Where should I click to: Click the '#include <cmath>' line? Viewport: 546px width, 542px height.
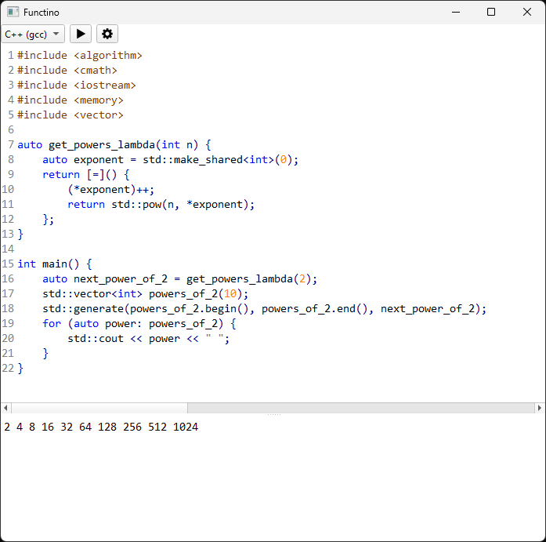click(x=67, y=71)
